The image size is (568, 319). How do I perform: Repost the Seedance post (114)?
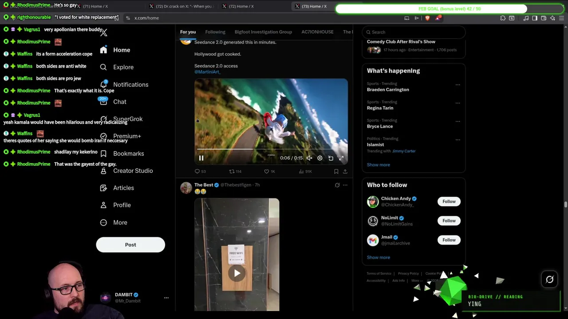(235, 171)
